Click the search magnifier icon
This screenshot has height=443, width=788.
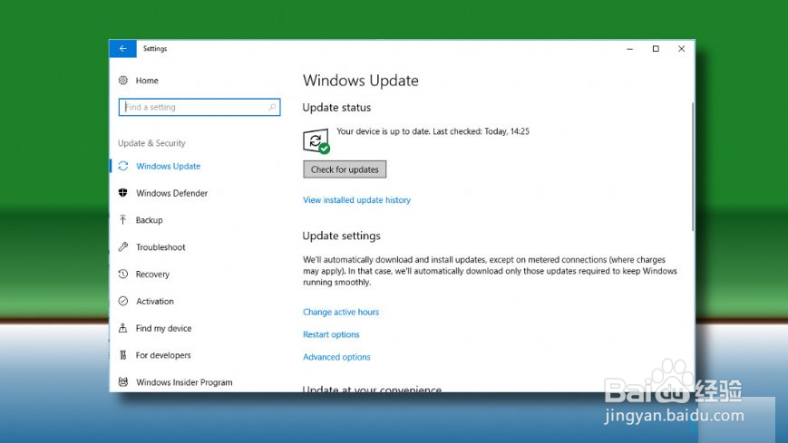point(272,107)
